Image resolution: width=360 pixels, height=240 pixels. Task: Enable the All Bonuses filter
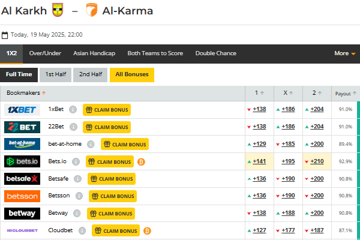pyautogui.click(x=132, y=74)
